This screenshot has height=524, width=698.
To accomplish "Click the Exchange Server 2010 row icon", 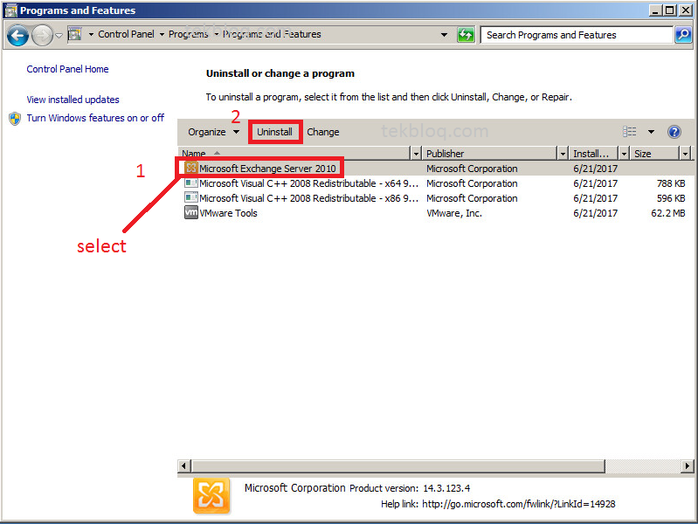I will pos(191,168).
